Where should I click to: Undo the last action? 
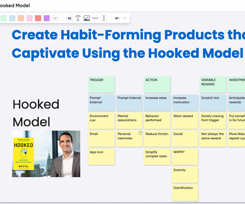coord(117,18)
